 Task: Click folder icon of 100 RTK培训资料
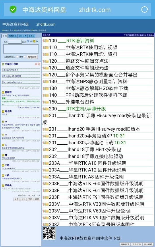tap(47, 41)
